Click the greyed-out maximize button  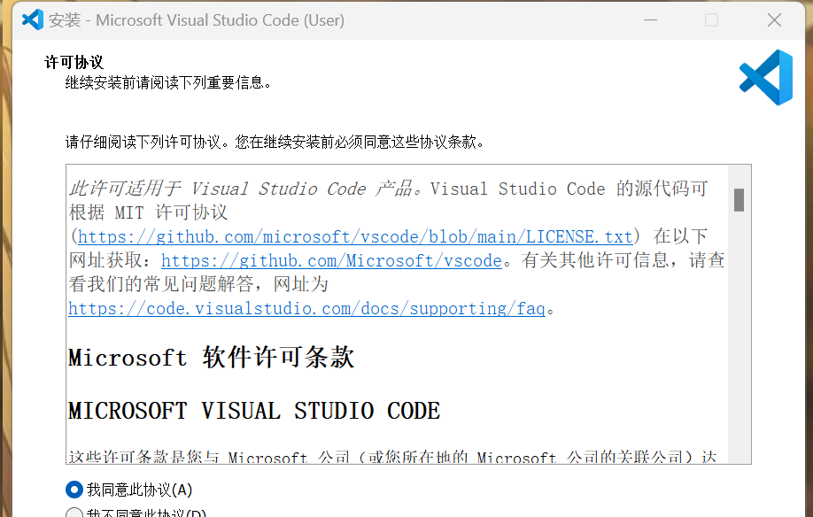711,19
